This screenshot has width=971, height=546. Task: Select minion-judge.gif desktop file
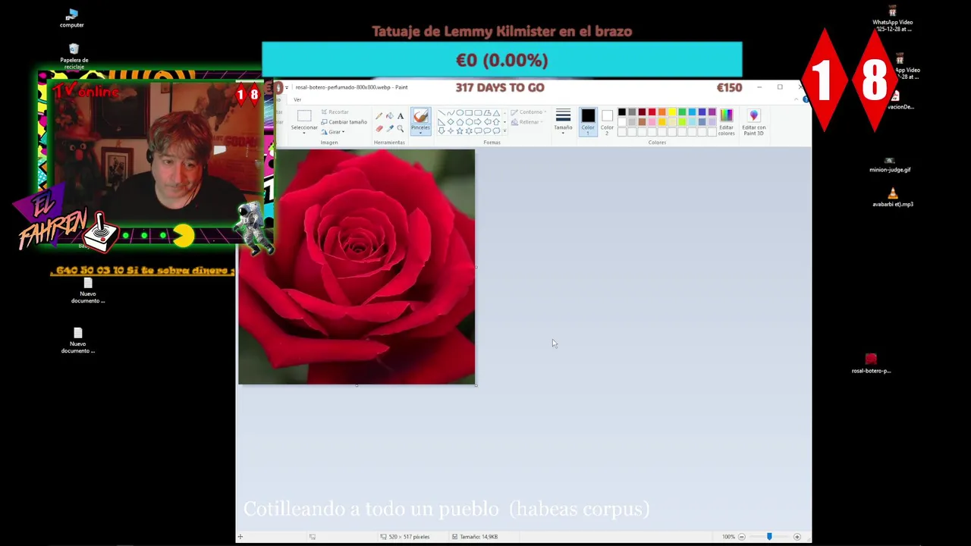889,165
